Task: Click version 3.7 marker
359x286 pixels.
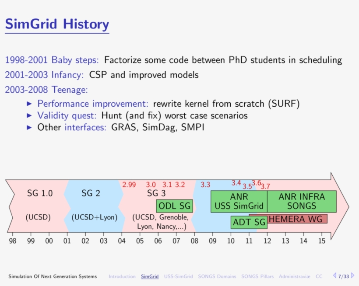Action: 265,186
